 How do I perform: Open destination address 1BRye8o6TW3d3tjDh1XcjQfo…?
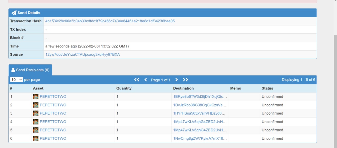(200, 96)
